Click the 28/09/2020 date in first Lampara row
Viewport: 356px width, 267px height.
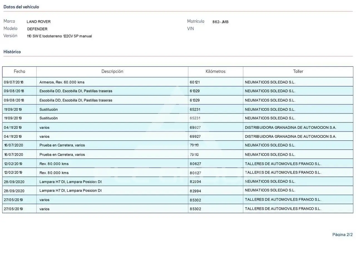pos(14,182)
